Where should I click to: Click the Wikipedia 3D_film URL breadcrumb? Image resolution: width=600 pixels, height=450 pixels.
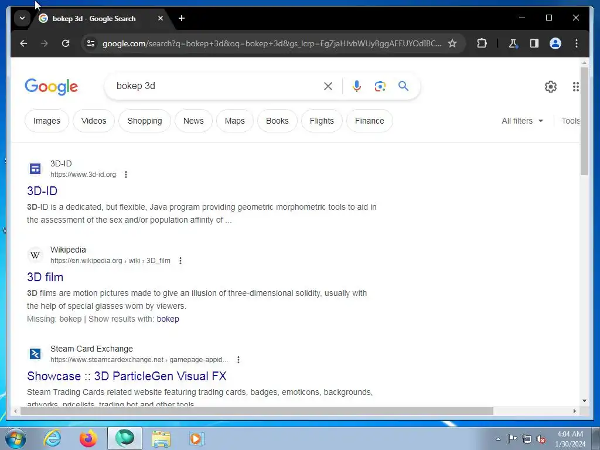pyautogui.click(x=110, y=261)
